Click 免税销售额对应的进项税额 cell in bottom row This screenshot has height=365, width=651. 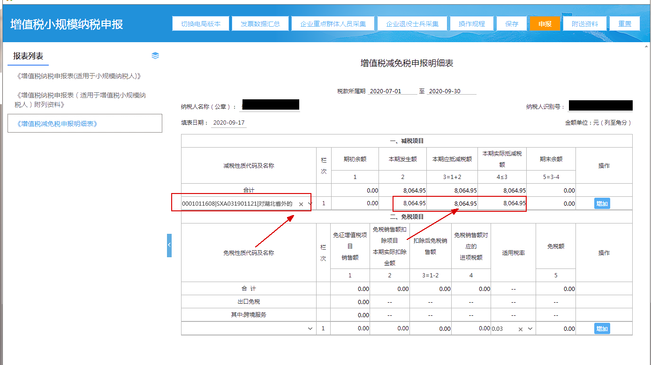coord(471,328)
